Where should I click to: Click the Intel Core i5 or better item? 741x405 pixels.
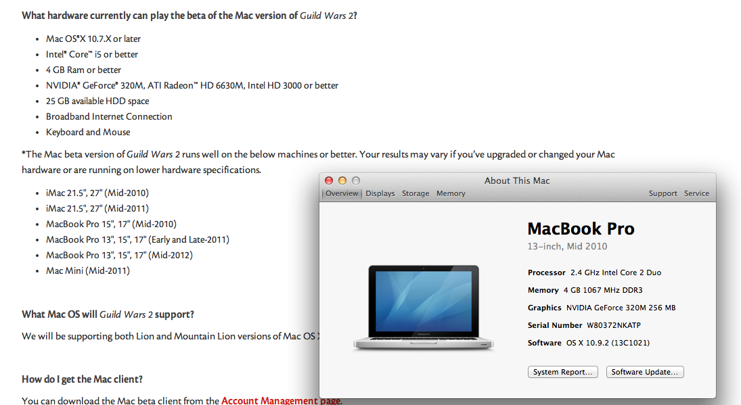point(91,54)
